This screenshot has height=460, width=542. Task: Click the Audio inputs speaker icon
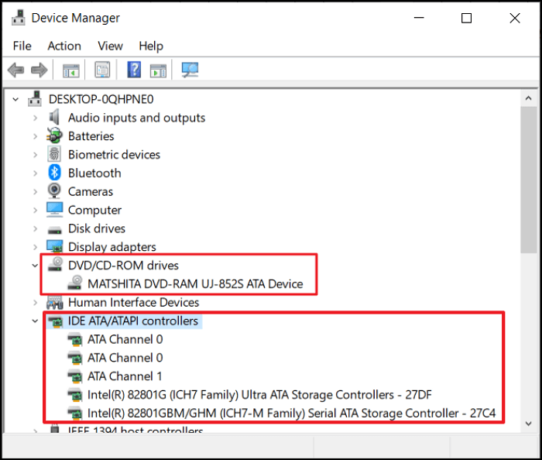coord(54,118)
